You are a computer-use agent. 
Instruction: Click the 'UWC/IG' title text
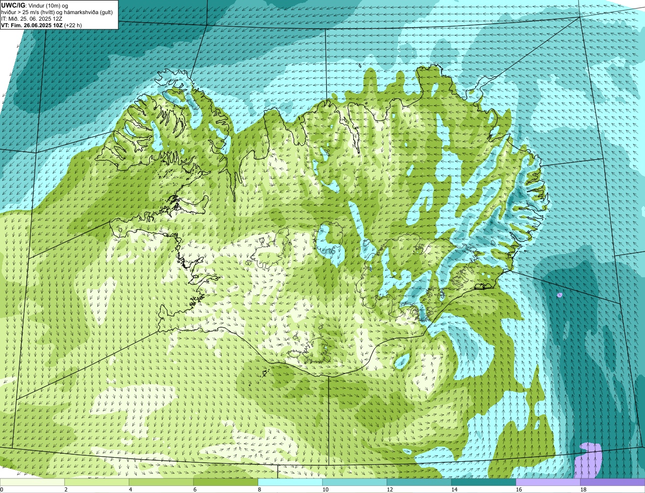click(13, 5)
